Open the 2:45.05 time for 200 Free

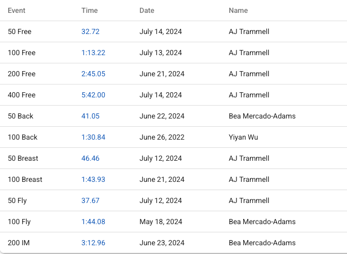pos(93,74)
